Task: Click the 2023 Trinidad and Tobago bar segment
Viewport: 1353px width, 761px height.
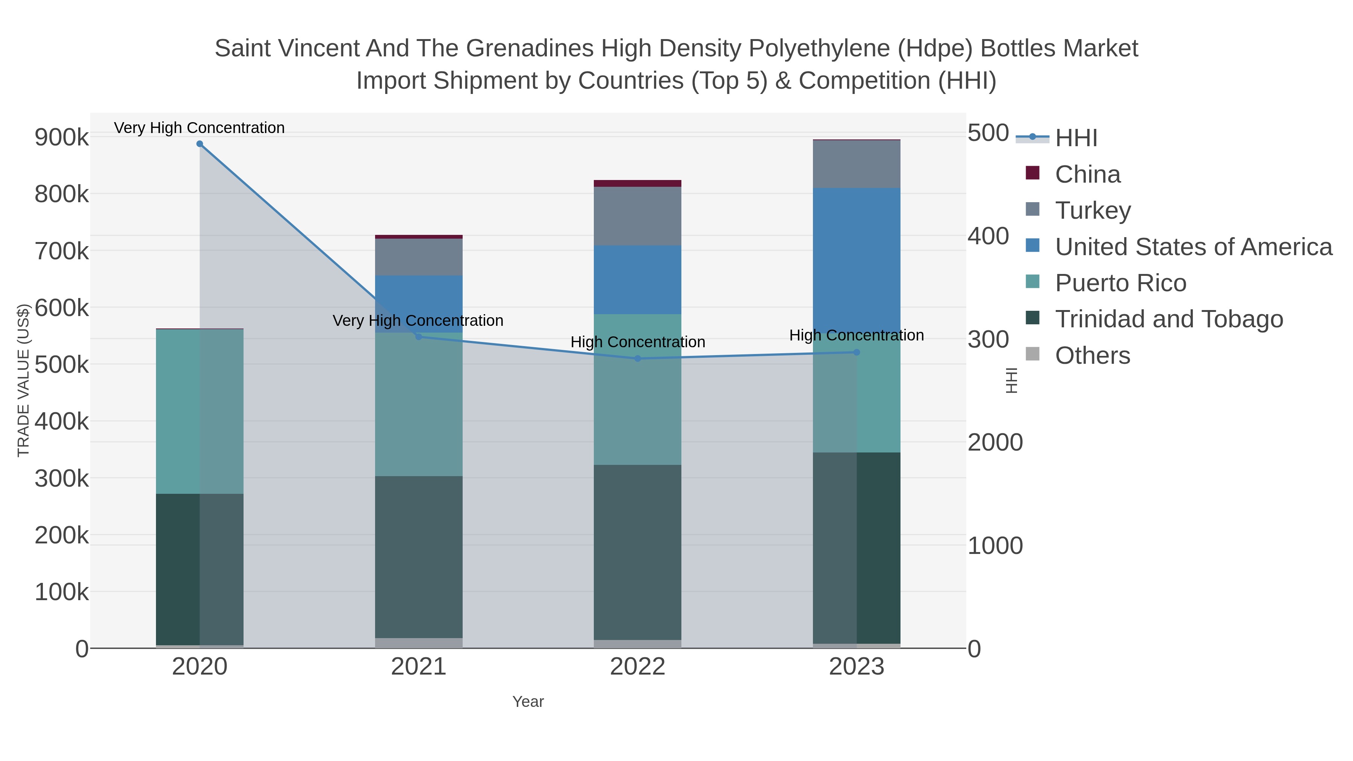Action: click(x=857, y=548)
